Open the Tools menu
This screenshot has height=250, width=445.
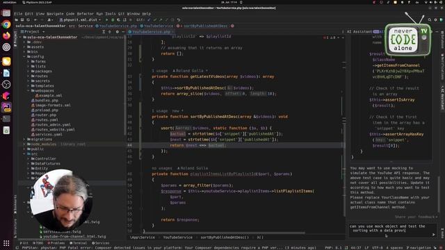(111, 14)
